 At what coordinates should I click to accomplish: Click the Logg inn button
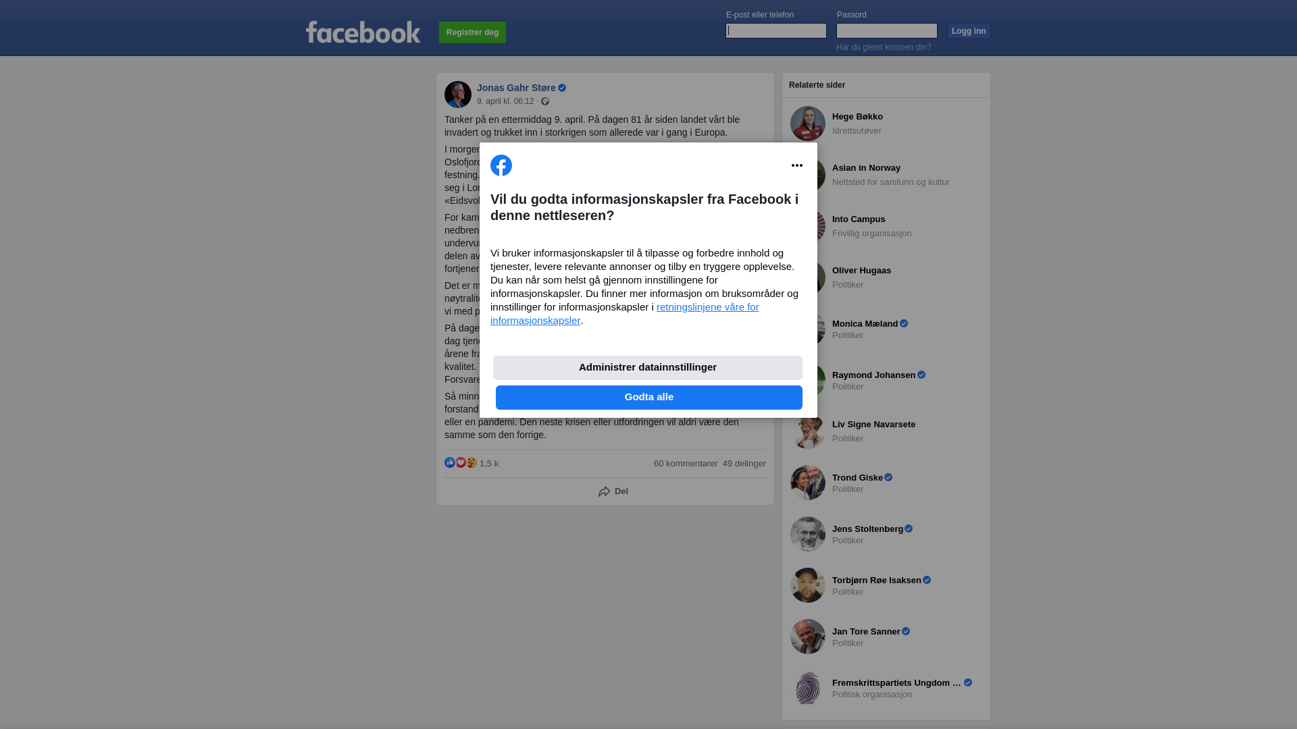[x=969, y=31]
